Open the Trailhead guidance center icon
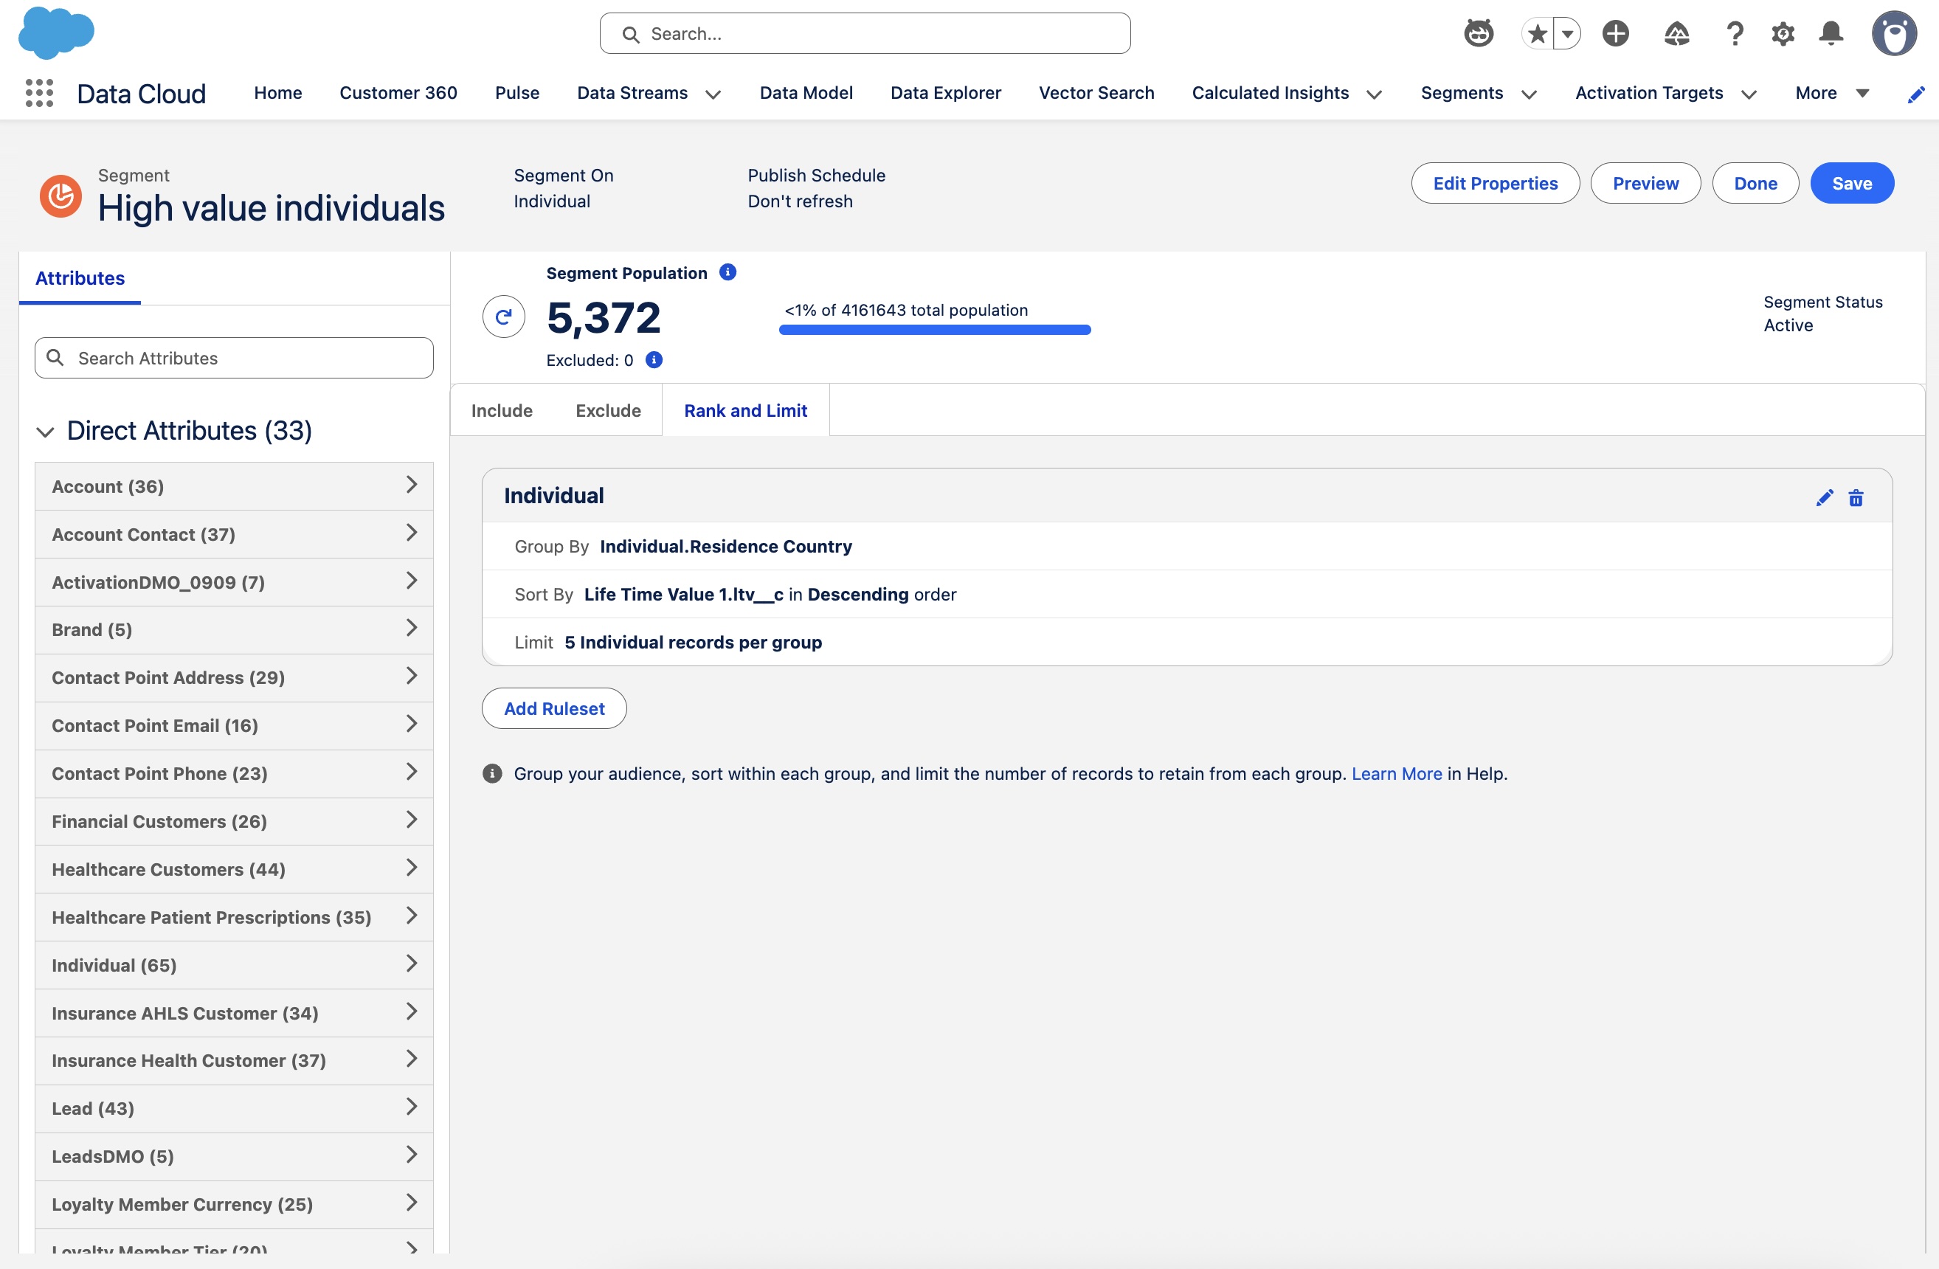 (x=1676, y=33)
